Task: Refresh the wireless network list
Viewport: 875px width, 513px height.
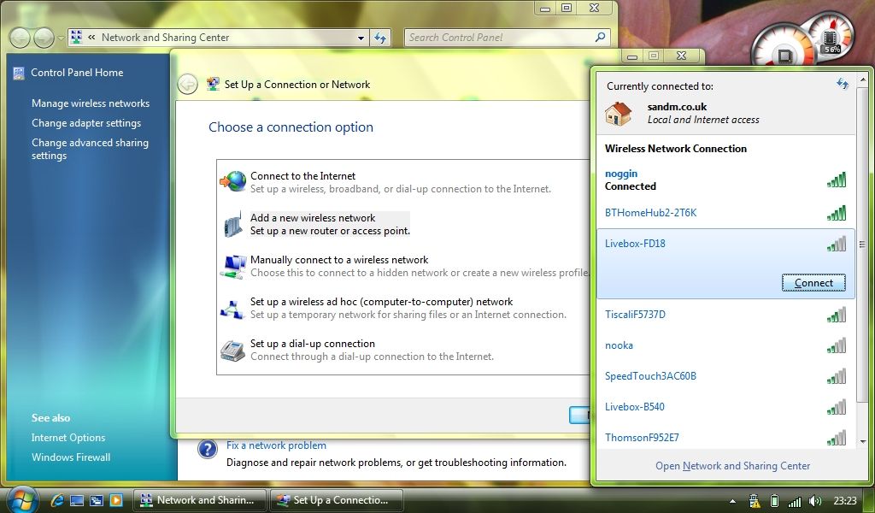Action: (x=842, y=85)
